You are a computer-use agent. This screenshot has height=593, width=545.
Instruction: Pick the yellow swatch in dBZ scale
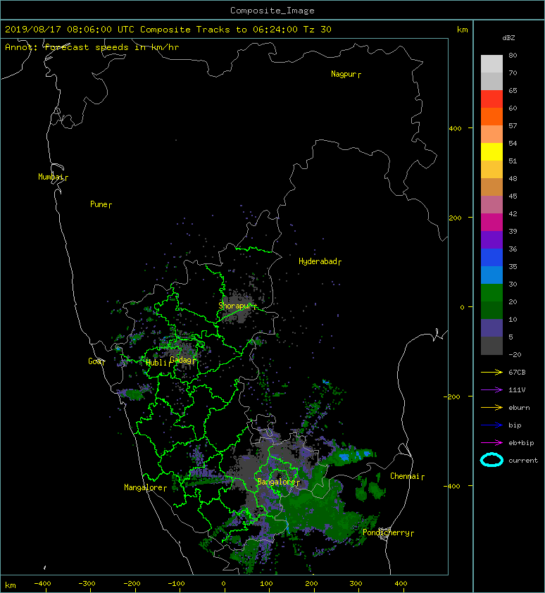[491, 151]
